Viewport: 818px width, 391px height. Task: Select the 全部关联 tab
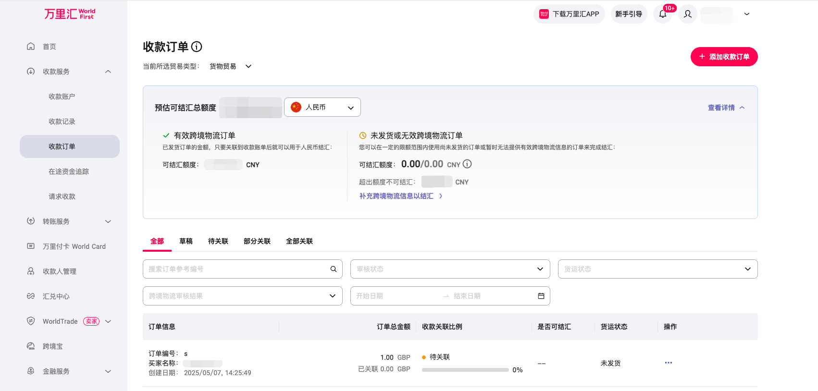299,241
